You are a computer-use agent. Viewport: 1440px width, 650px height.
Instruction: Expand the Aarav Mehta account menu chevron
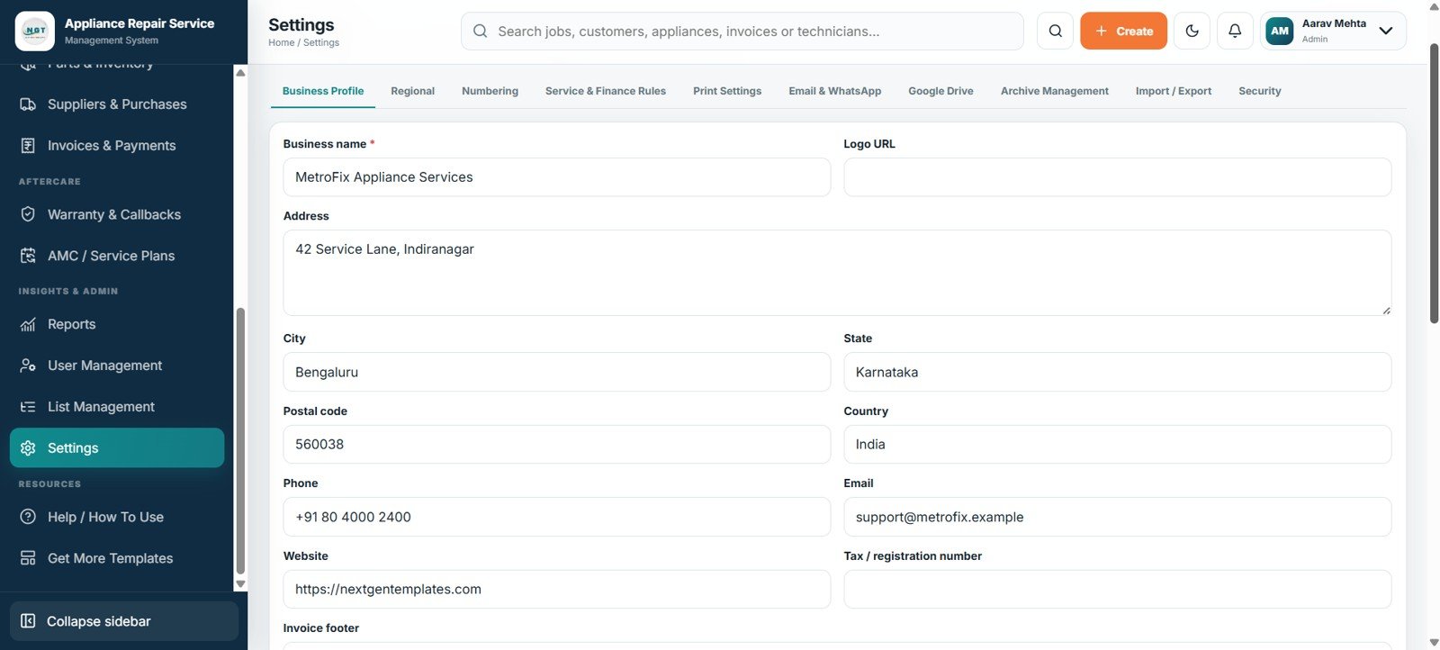coord(1386,31)
